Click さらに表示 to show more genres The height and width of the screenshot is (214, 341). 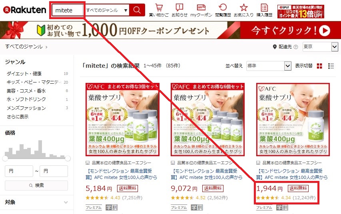[18, 117]
